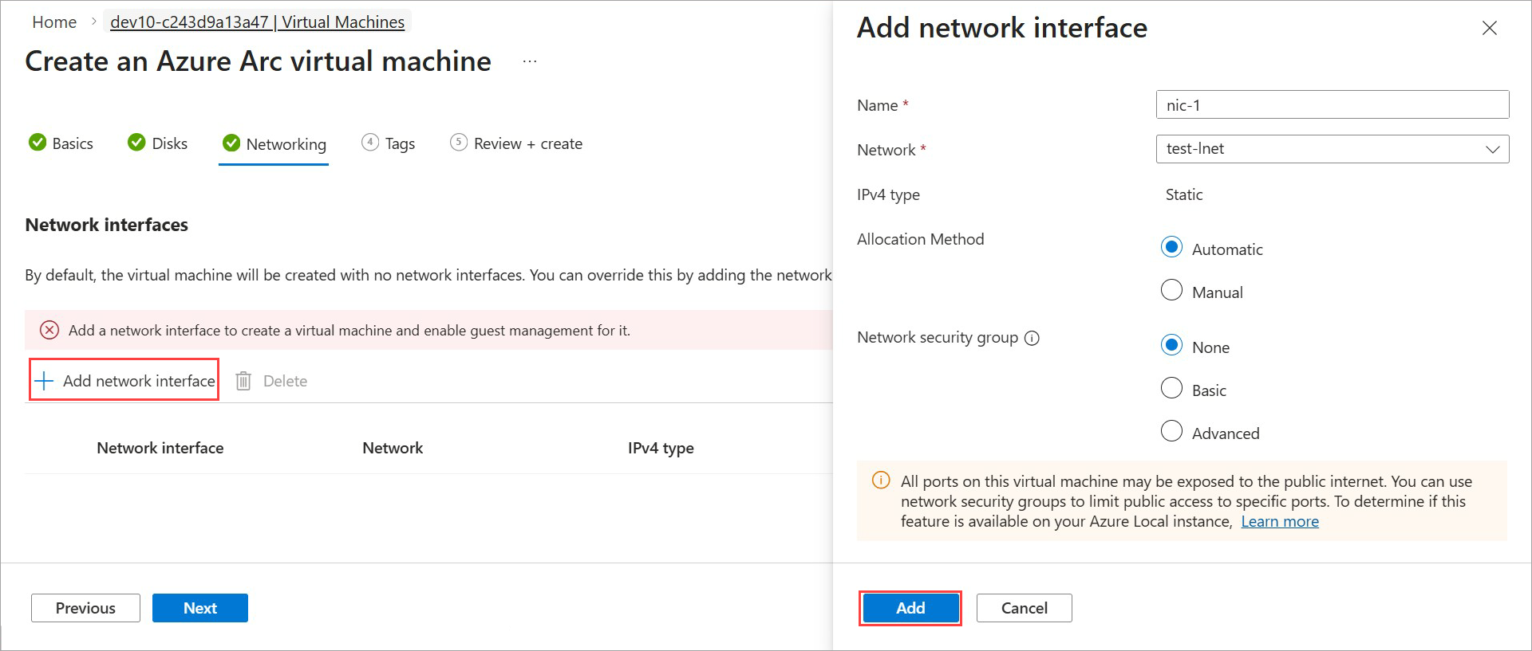Choose the Basic network security group option
1532x651 pixels.
click(x=1171, y=388)
